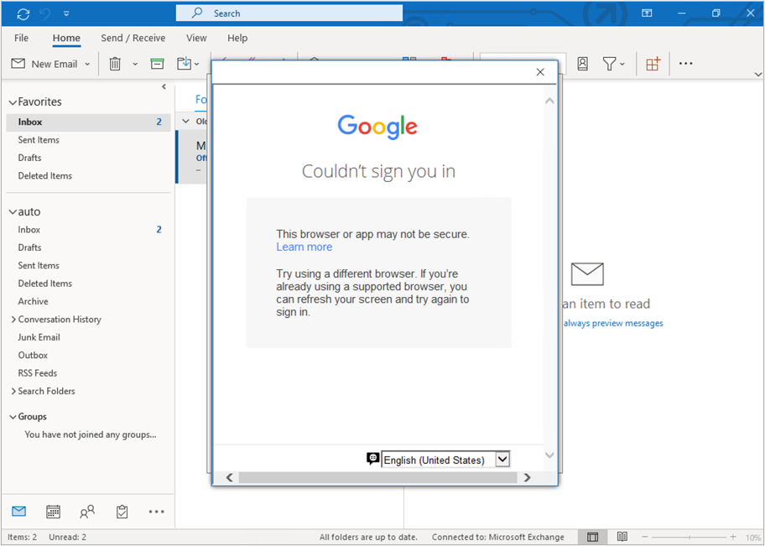Click the Ribbon Display Options title bar icon
The width and height of the screenshot is (765, 546).
(647, 13)
